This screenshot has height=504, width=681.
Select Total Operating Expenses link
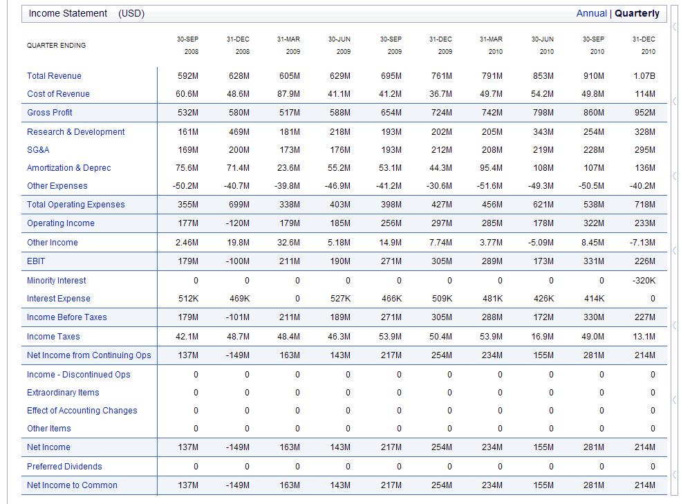pyautogui.click(x=75, y=205)
